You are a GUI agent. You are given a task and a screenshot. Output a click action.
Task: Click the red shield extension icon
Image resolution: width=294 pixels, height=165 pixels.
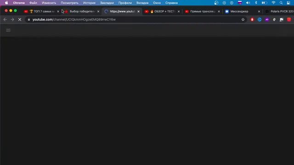(252, 19)
